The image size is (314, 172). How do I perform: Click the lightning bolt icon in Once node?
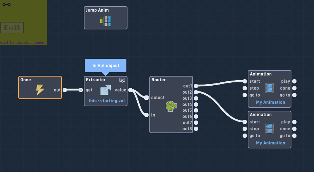pyautogui.click(x=40, y=90)
